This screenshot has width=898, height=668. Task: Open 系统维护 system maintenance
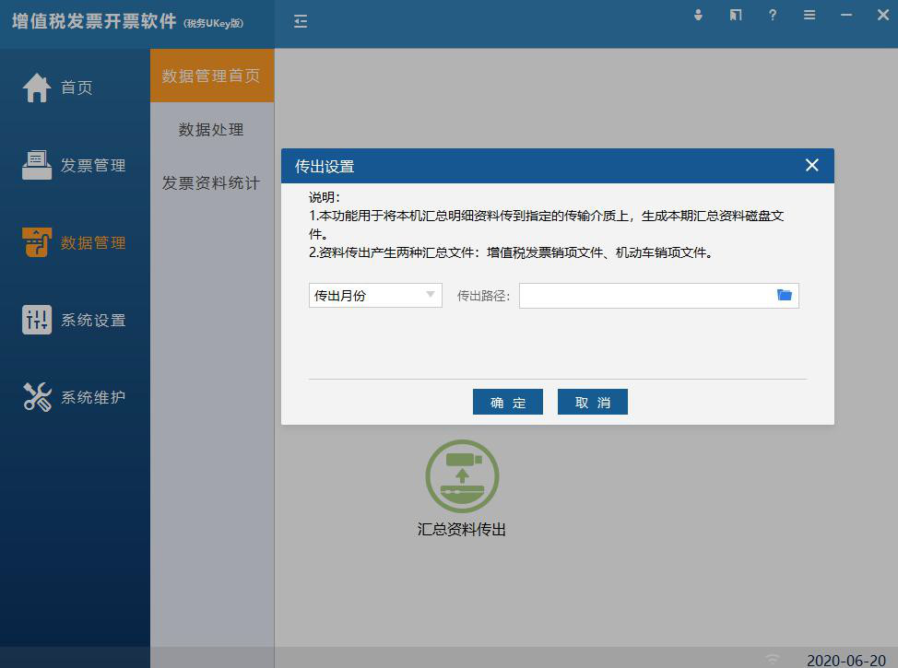[74, 397]
